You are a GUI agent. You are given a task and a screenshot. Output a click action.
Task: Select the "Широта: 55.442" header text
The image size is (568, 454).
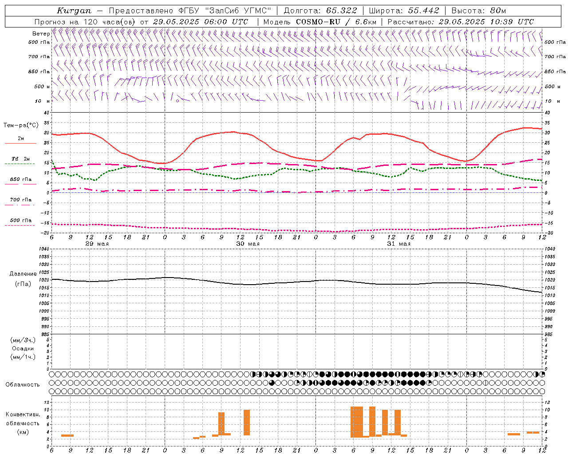pos(404,11)
